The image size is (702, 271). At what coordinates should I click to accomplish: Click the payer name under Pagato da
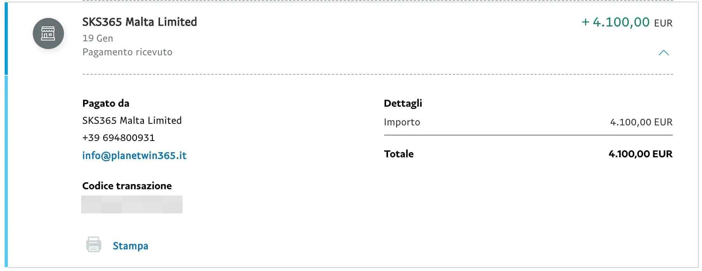(132, 120)
